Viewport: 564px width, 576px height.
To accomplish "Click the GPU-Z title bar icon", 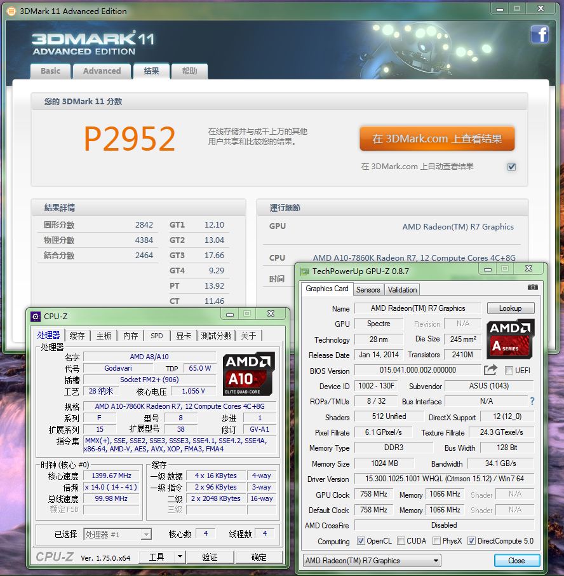I will click(305, 271).
